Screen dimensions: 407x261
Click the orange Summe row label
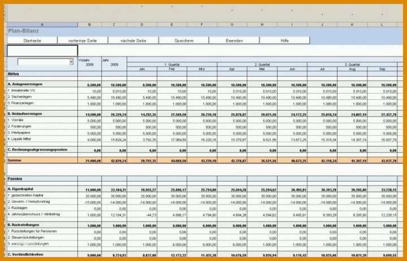click(15, 160)
